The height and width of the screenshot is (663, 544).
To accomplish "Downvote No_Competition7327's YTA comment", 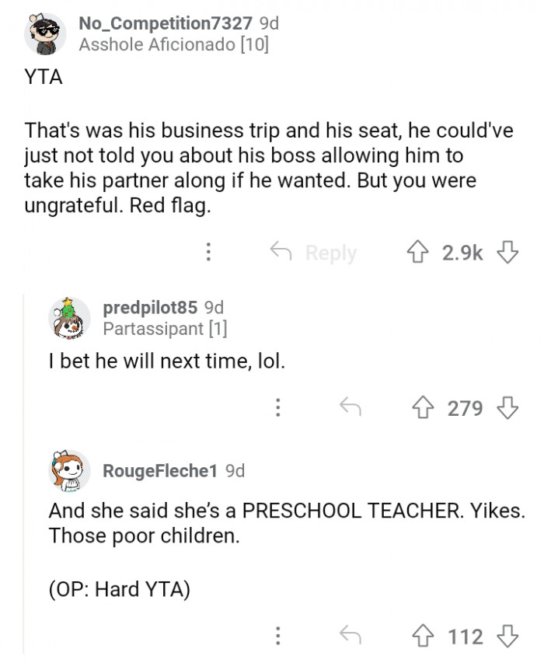I will (x=507, y=252).
